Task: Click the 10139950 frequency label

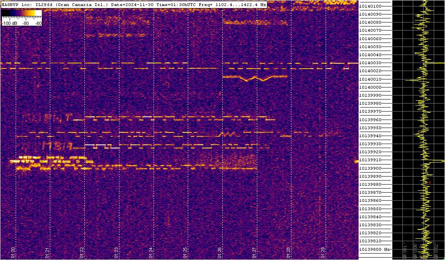Action: (x=370, y=128)
